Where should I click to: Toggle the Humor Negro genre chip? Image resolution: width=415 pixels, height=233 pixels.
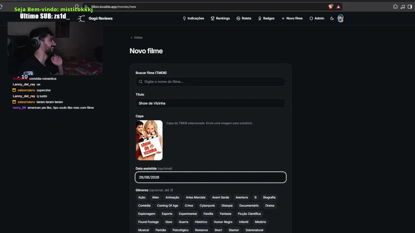point(223,222)
